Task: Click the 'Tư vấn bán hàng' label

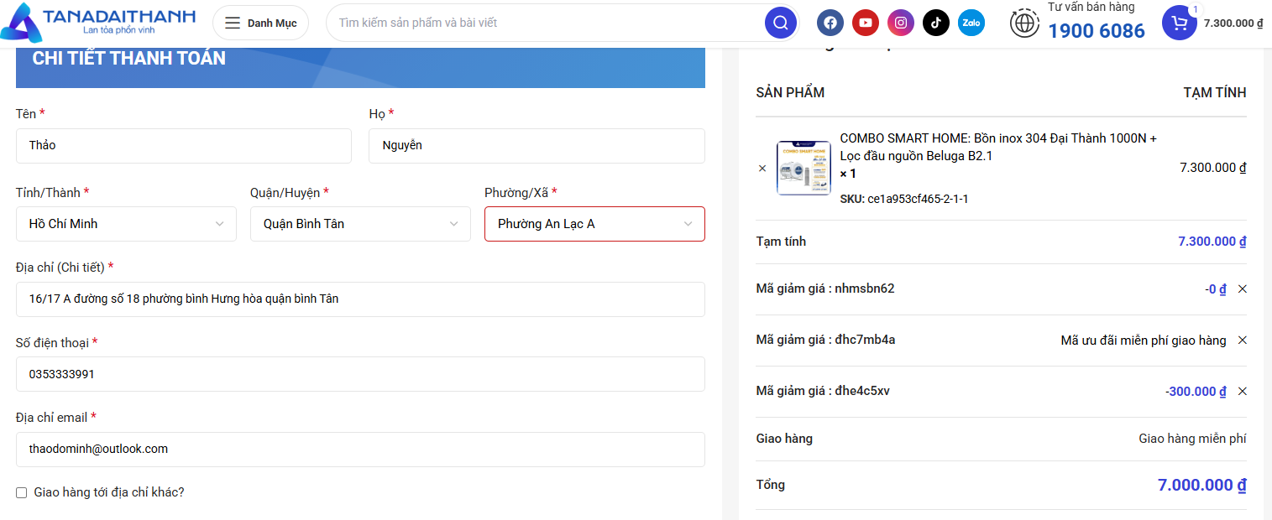Action: click(1091, 8)
